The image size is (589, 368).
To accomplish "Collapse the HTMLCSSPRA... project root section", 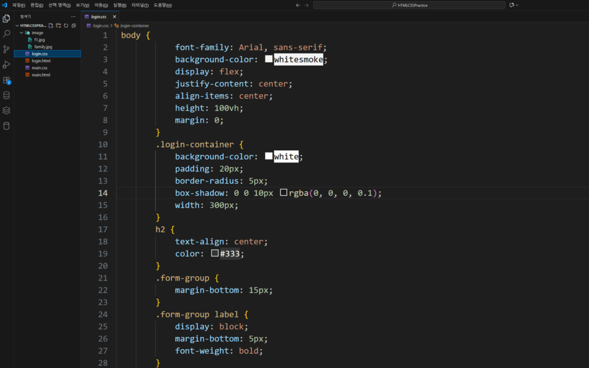I will click(x=17, y=26).
